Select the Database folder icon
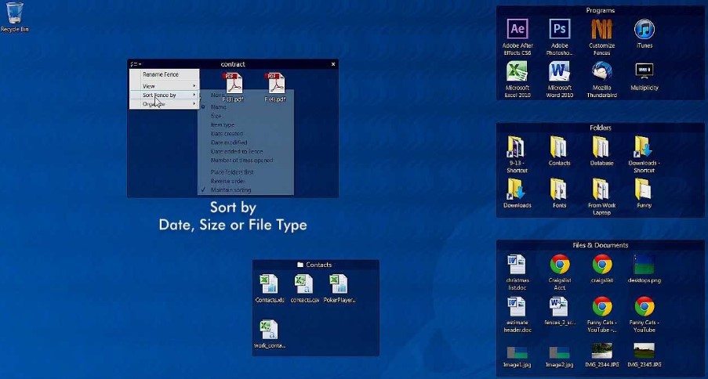Viewport: 708px width, 379px height. 602,147
